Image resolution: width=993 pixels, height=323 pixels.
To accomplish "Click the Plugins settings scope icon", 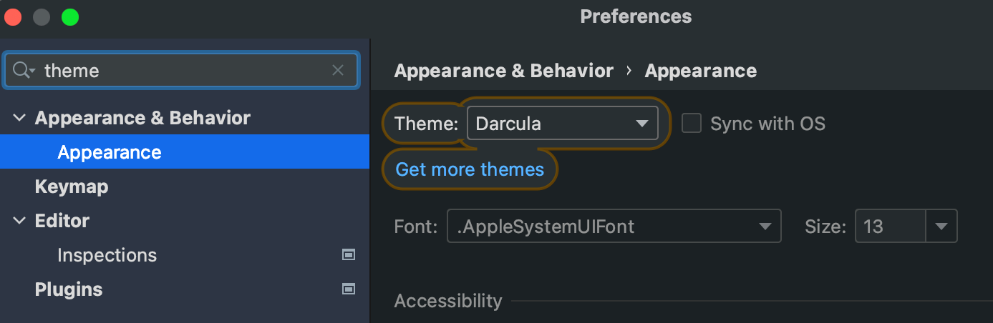I will (349, 289).
